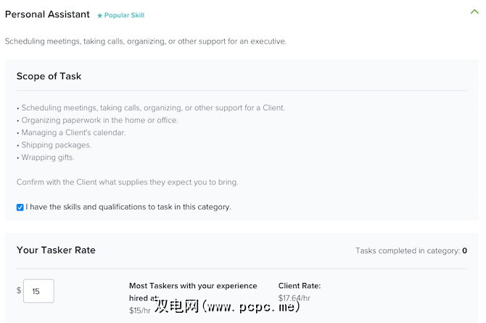Screen dimensions: 486x323
Task: Click the Wrapping gifts bullet item
Action: click(x=48, y=157)
